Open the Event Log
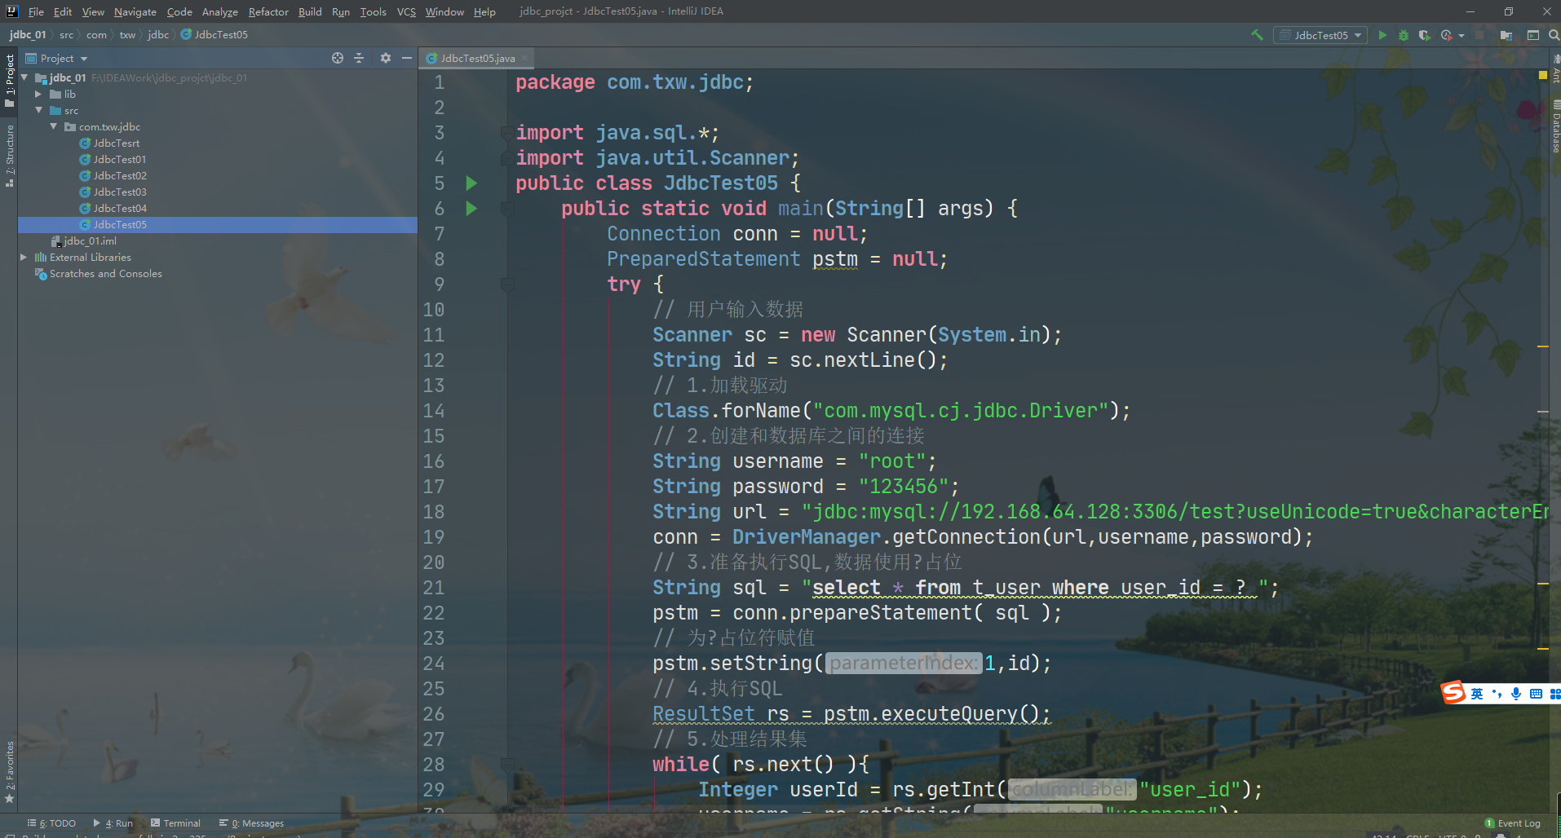The height and width of the screenshot is (838, 1561). click(x=1513, y=823)
